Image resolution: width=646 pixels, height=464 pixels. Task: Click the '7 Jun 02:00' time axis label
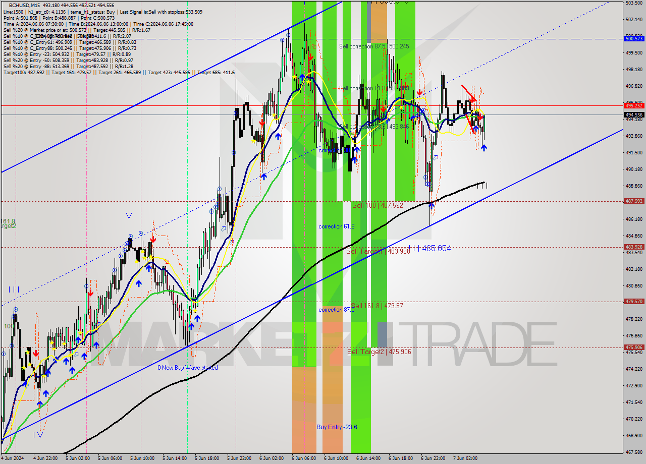point(465,458)
